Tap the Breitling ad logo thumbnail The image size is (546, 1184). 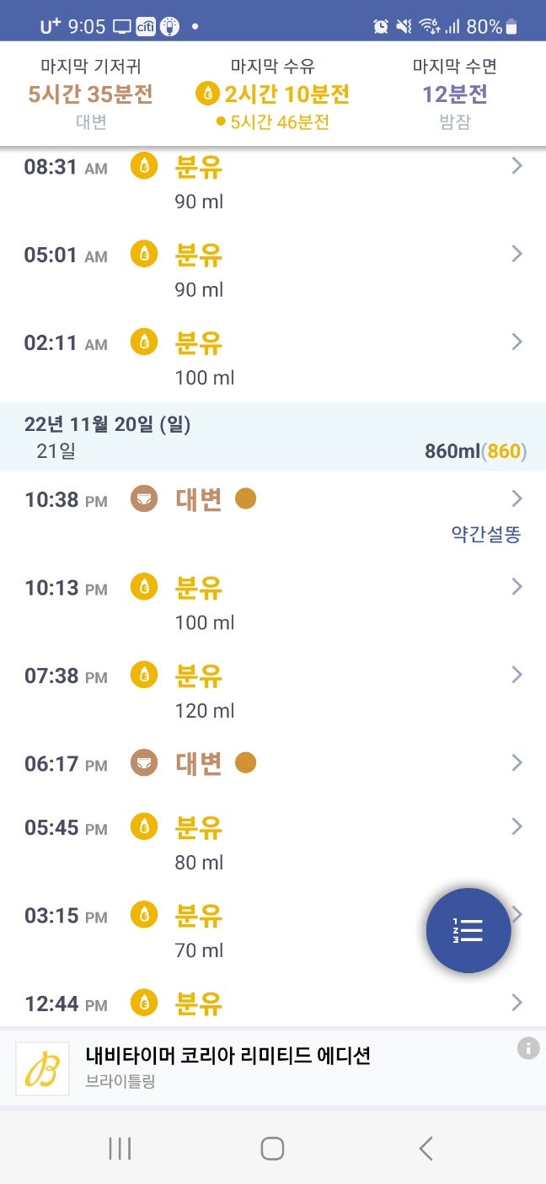(x=42, y=1068)
